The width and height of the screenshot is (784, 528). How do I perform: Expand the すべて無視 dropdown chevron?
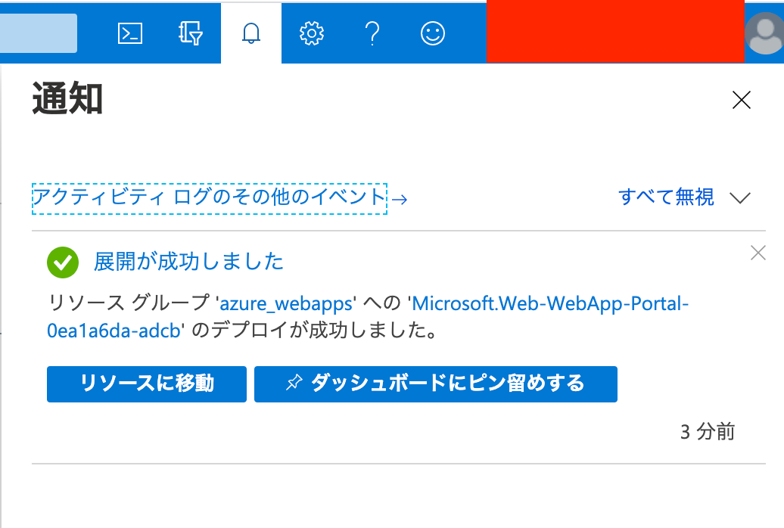(740, 198)
